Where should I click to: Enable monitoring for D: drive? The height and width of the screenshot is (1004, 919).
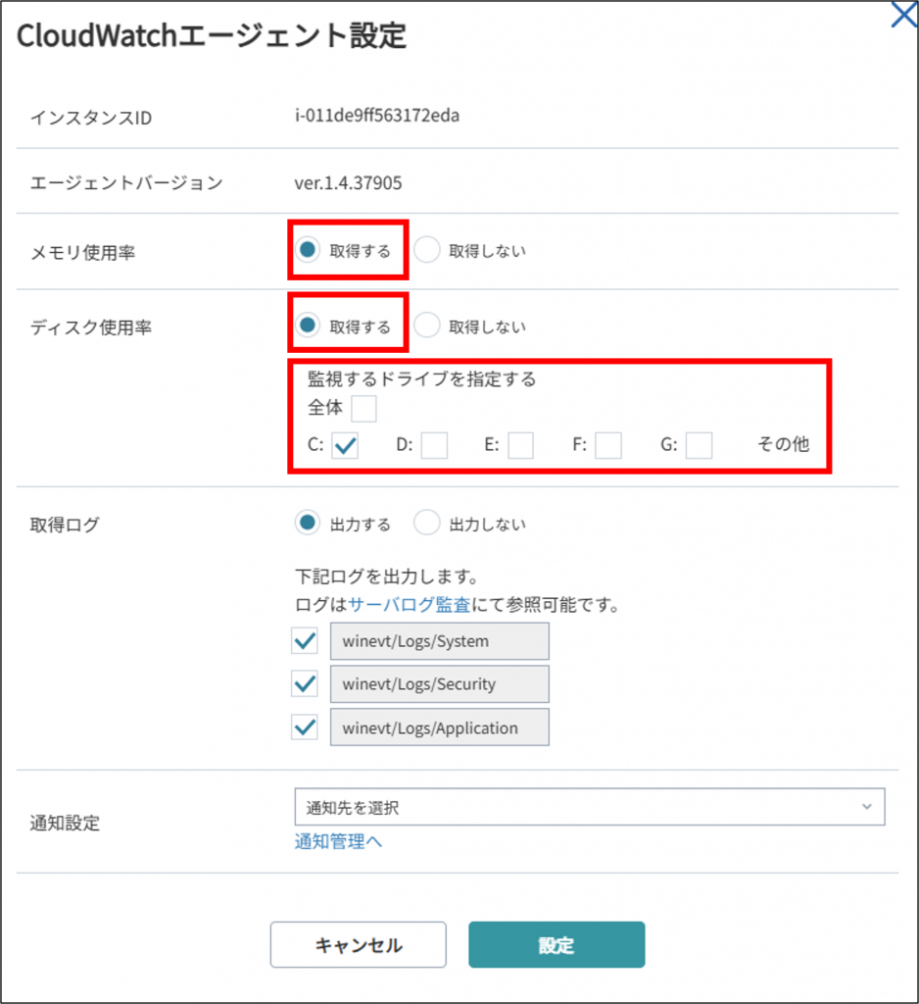[x=434, y=445]
